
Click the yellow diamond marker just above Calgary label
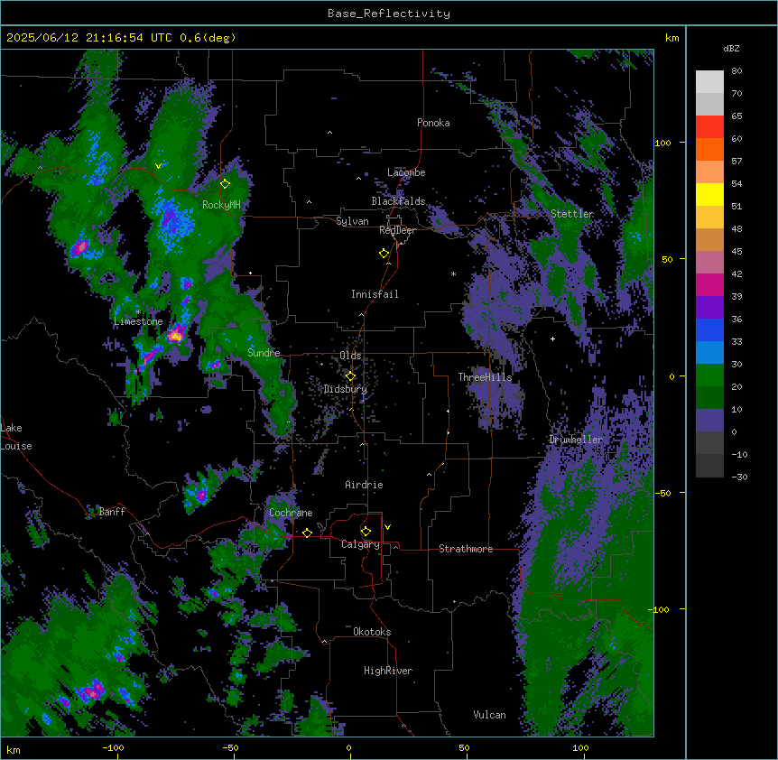tap(366, 532)
